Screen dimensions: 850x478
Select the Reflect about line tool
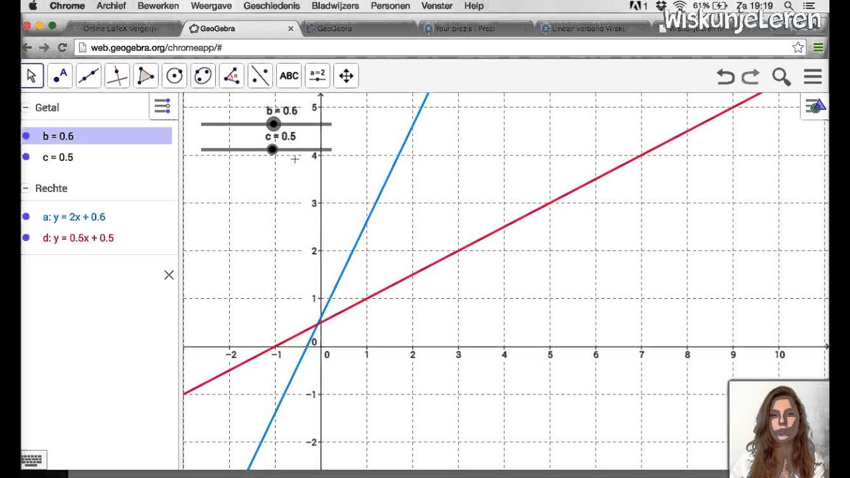click(260, 76)
